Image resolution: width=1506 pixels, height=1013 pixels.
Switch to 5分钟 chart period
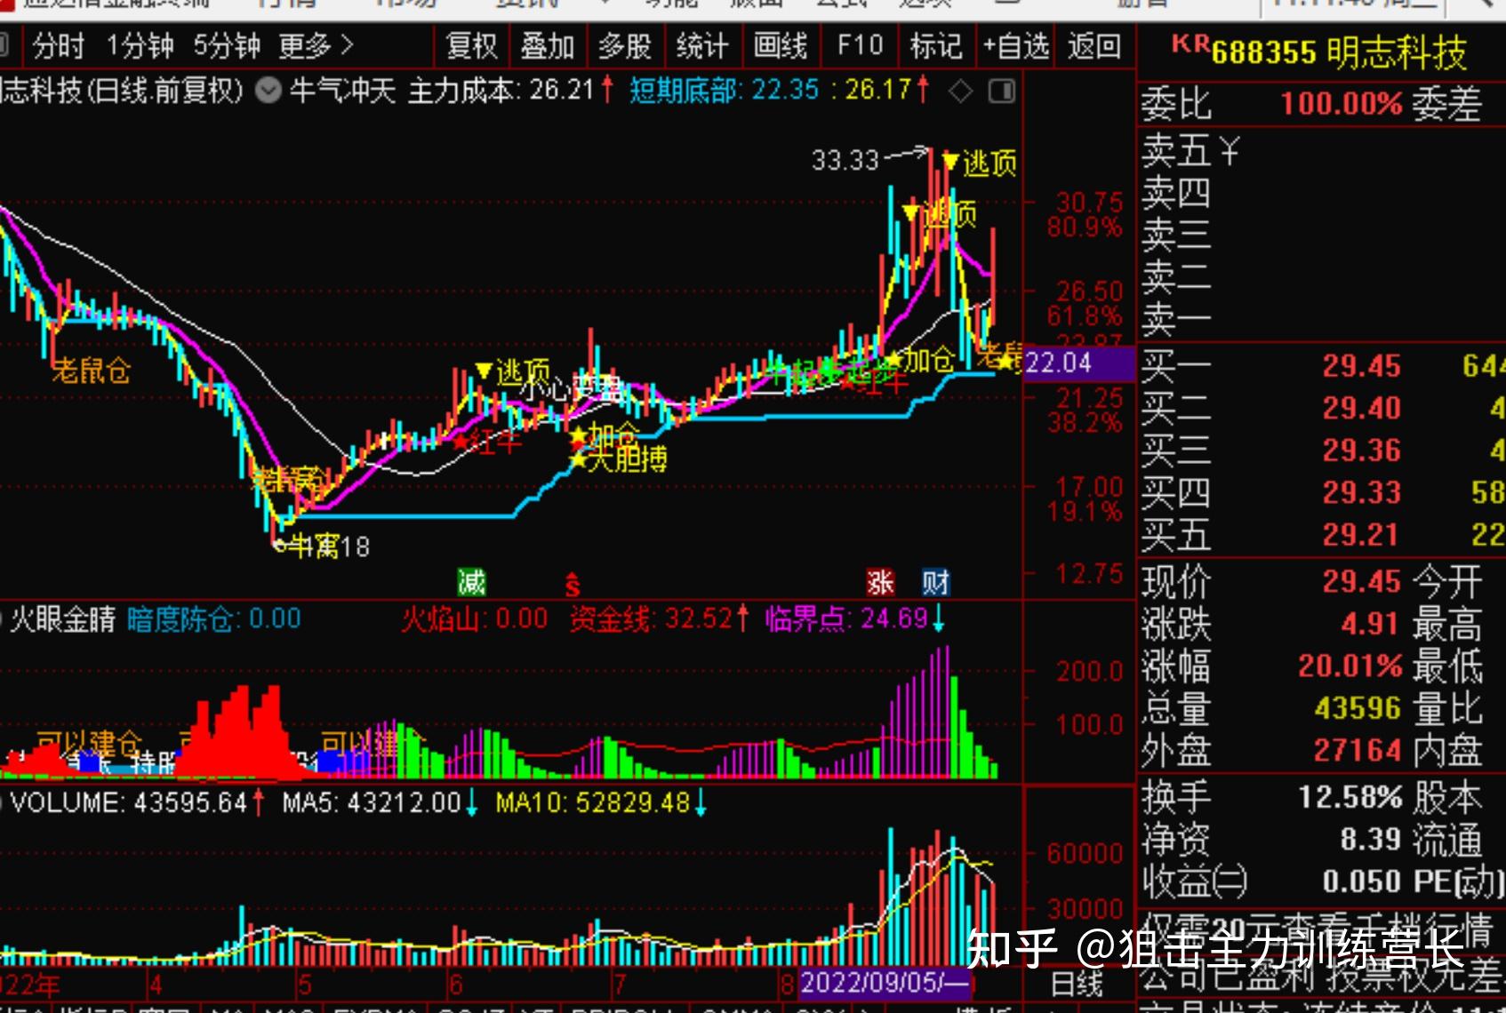click(228, 46)
